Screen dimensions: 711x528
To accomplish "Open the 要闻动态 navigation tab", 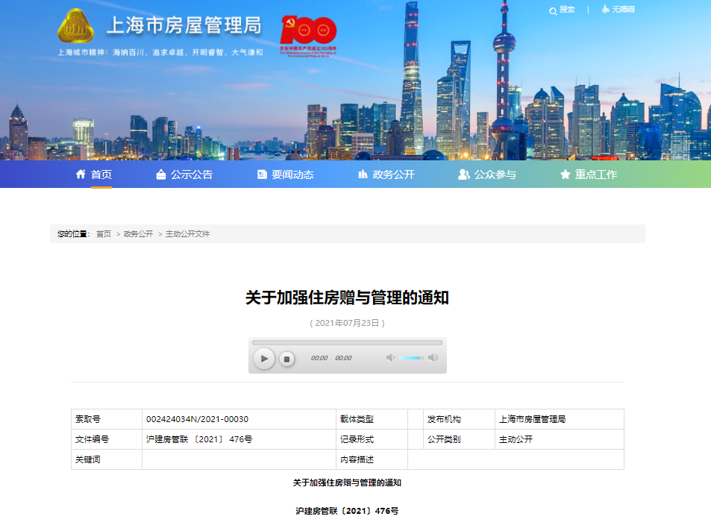I will tap(285, 175).
